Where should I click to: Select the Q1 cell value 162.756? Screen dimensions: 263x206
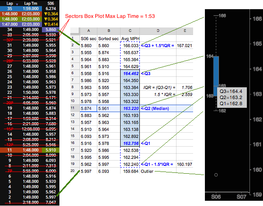pos(131,143)
